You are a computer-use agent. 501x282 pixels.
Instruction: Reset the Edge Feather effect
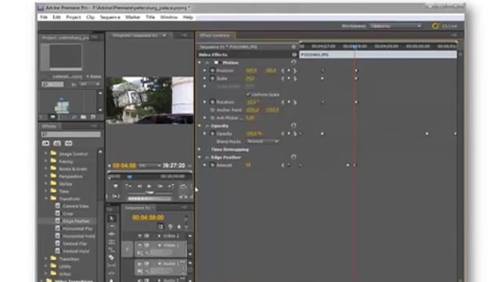point(294,157)
